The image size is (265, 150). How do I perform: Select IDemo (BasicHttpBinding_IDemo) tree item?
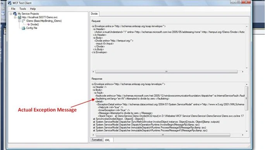[44, 21]
